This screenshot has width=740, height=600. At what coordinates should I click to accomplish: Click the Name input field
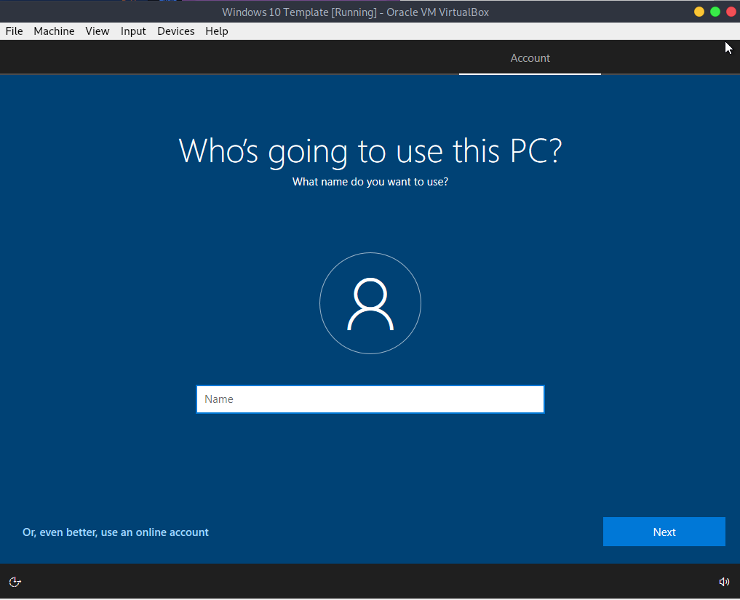tap(370, 399)
